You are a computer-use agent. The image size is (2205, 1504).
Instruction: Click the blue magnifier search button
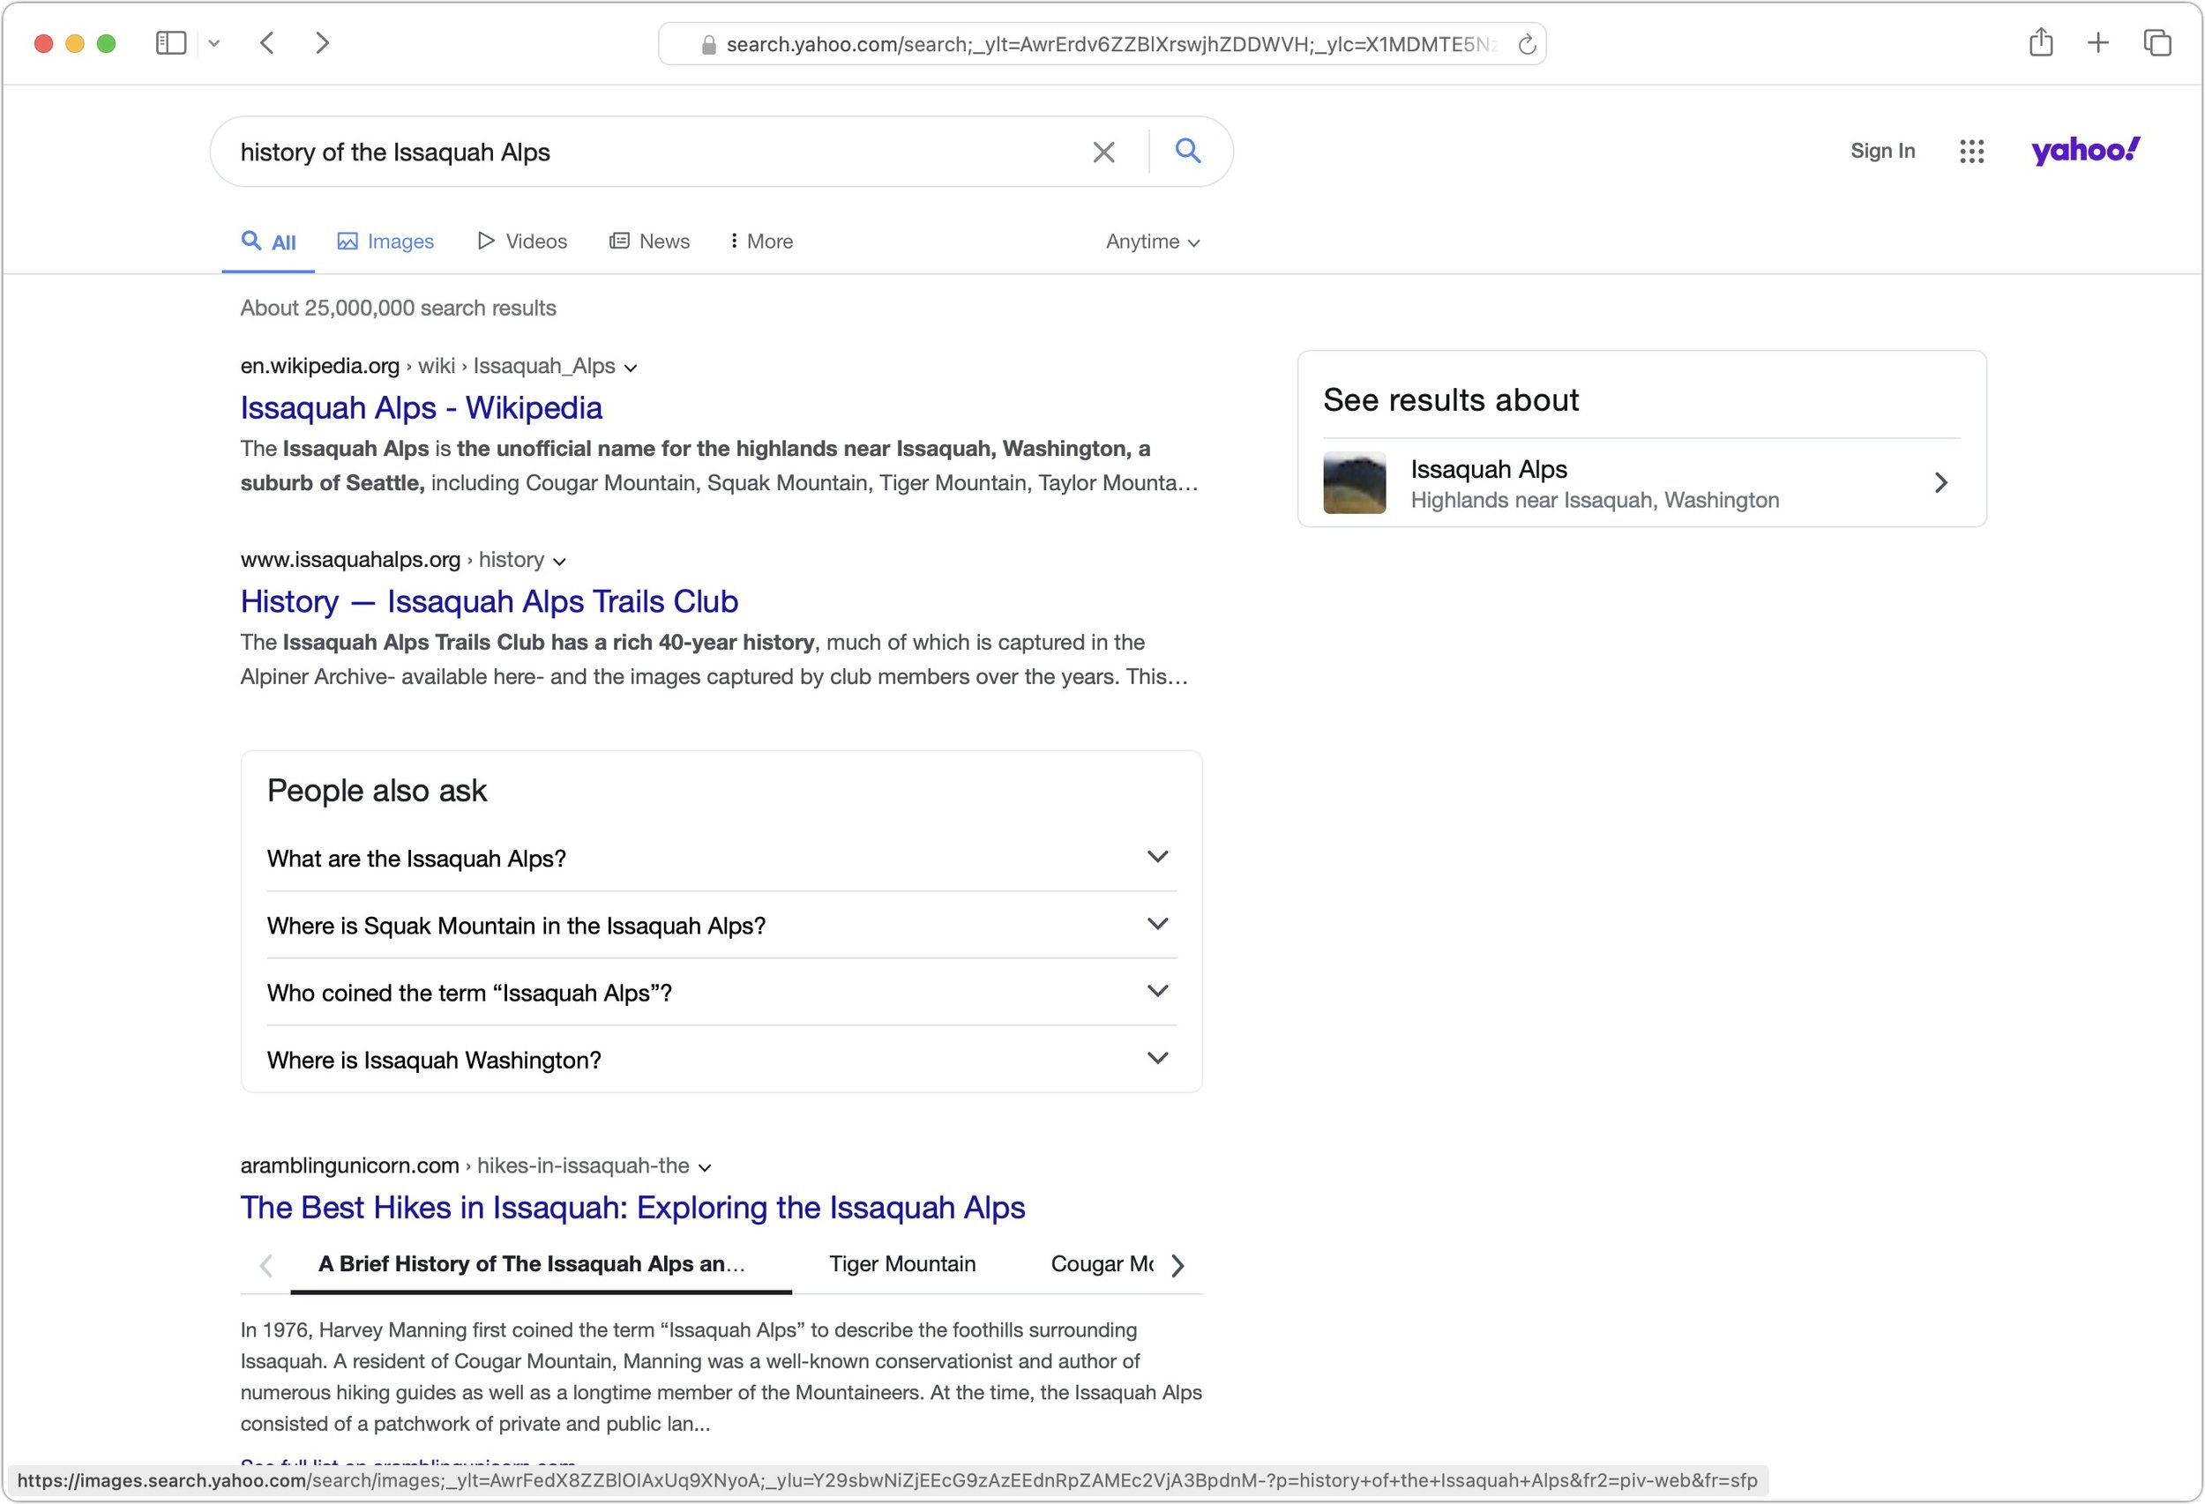pos(1188,151)
